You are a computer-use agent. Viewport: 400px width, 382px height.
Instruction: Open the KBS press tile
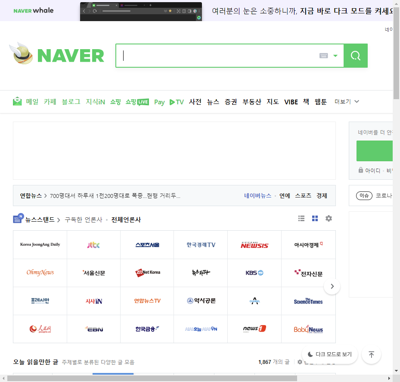(x=254, y=273)
